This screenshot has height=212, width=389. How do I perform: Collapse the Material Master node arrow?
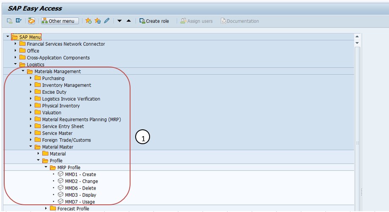tap(31, 146)
